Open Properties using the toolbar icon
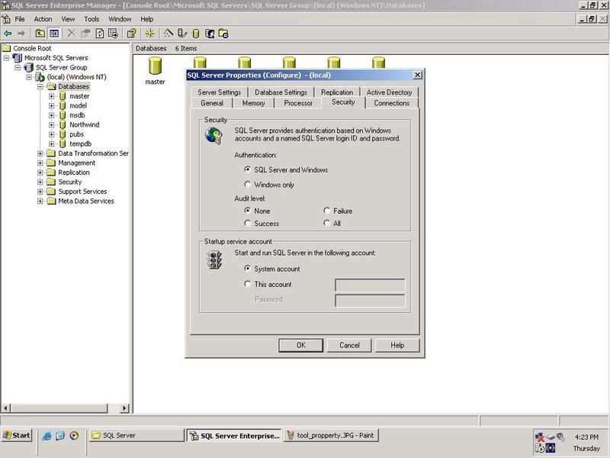The width and height of the screenshot is (610, 458). click(85, 34)
